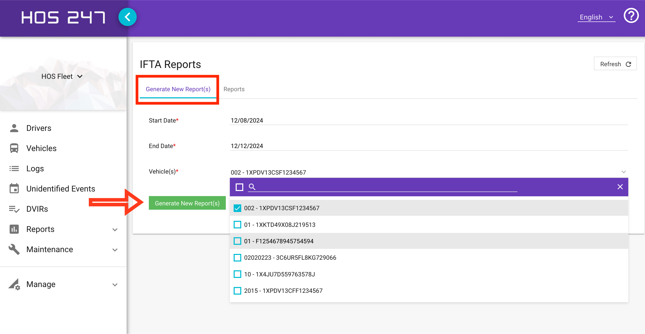Collapse sidebar with the teal back arrow
This screenshot has height=334, width=645.
[128, 17]
